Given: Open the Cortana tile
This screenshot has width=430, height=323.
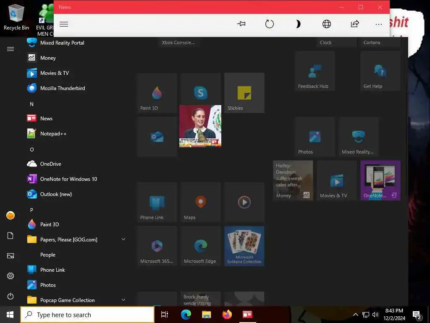Looking at the screenshot, I should tap(380, 42).
